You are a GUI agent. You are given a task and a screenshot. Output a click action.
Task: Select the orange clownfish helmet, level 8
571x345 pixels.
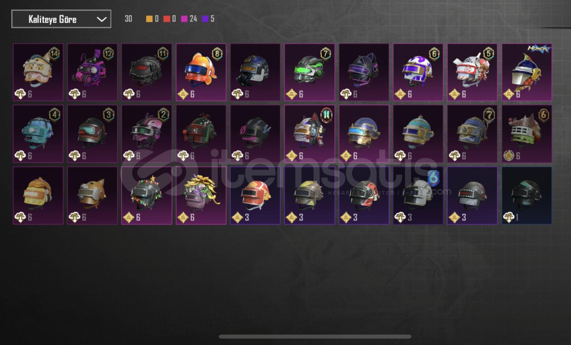click(x=201, y=72)
